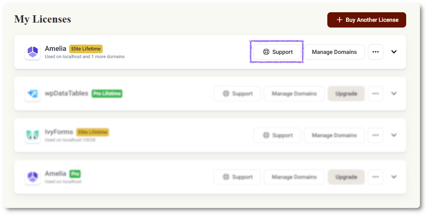
Task: Open Support for Amelia Pro license
Action: click(x=237, y=177)
